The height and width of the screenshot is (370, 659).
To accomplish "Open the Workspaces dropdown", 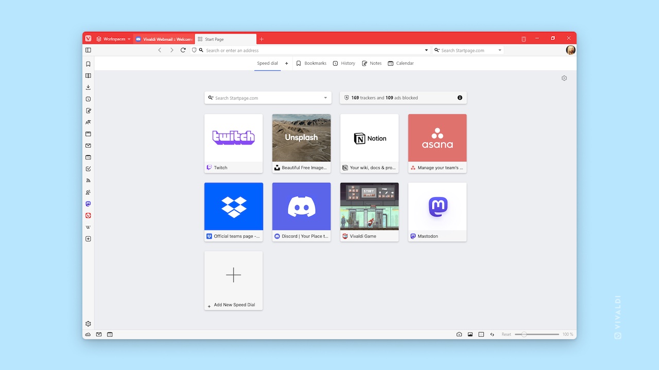I will (113, 39).
